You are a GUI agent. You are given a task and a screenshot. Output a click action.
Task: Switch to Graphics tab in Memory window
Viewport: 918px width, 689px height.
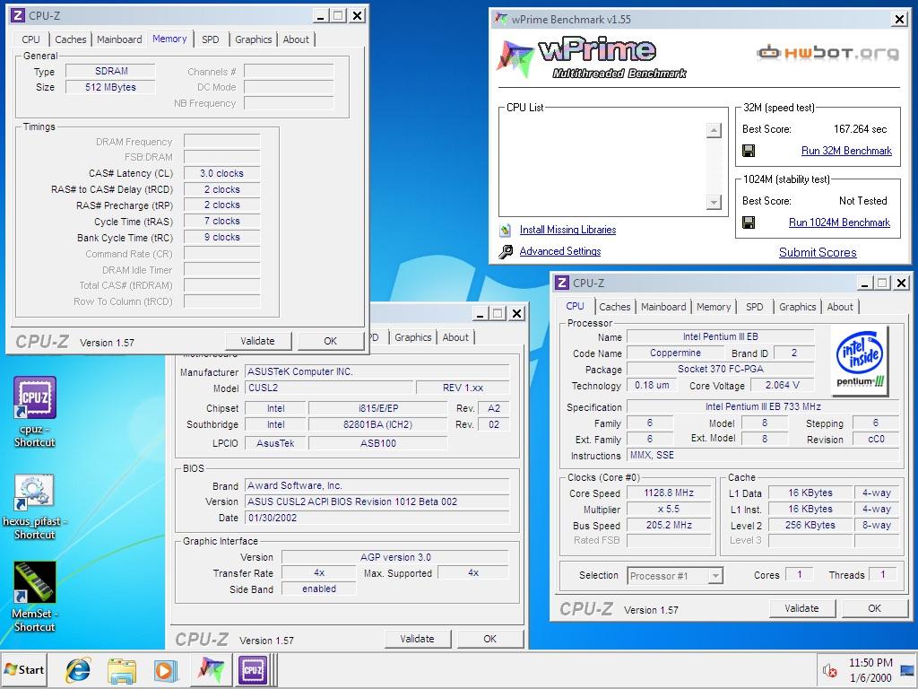[253, 39]
